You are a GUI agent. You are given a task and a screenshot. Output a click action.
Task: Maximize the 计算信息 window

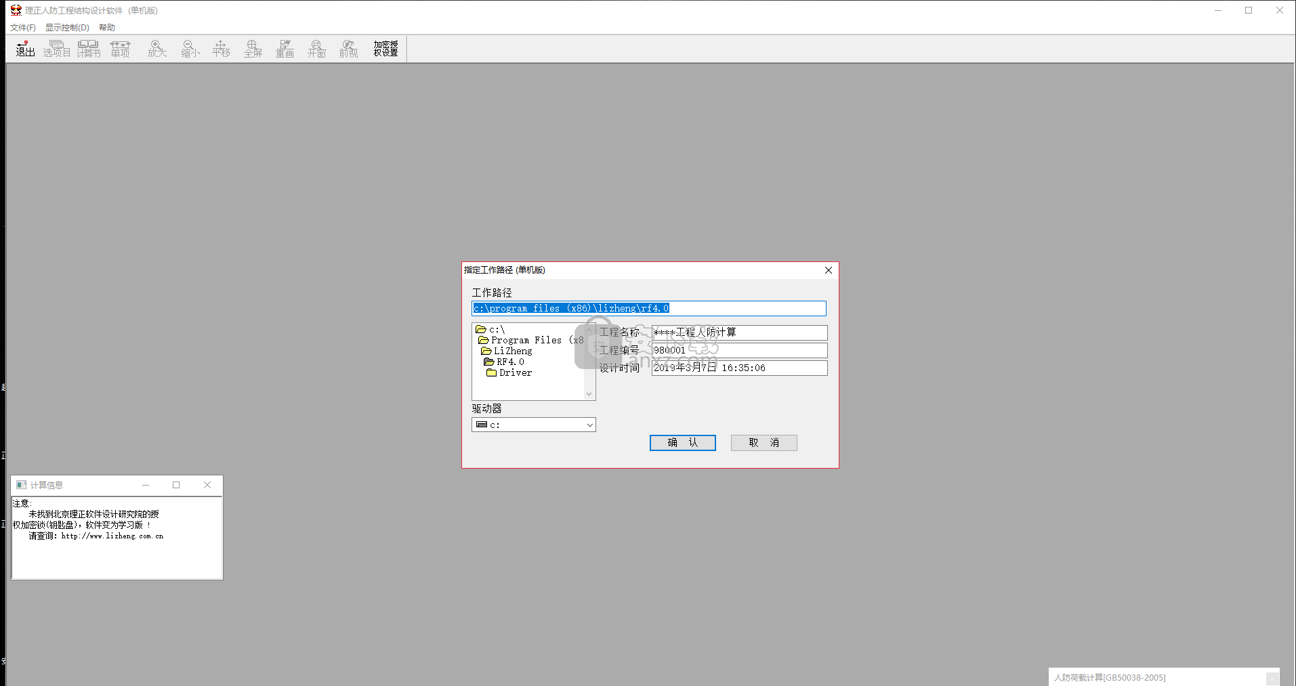click(x=176, y=485)
